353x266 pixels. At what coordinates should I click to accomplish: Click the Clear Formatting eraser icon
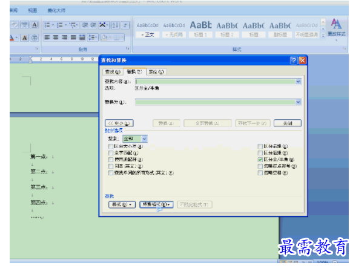point(15,25)
